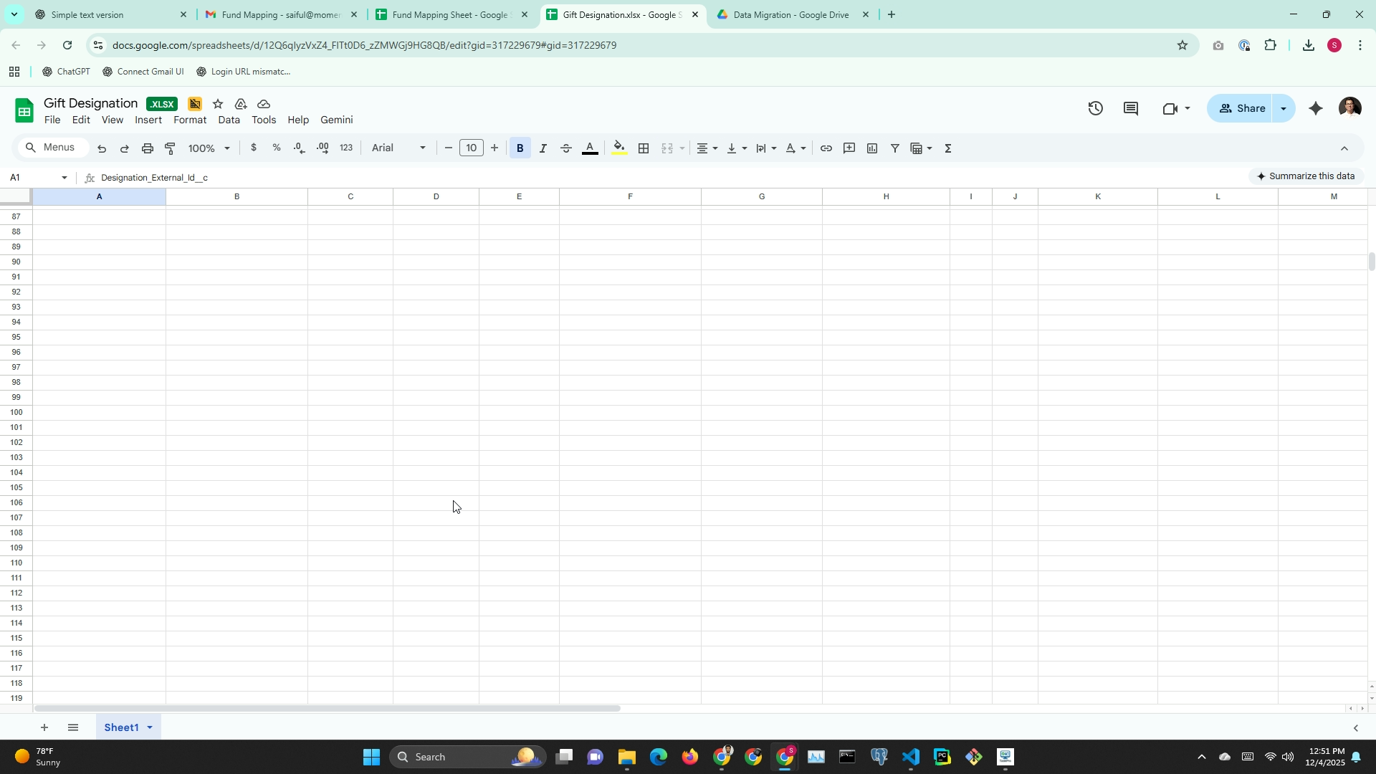Toggle italic formatting
Viewport: 1376px width, 774px height.
tap(543, 148)
